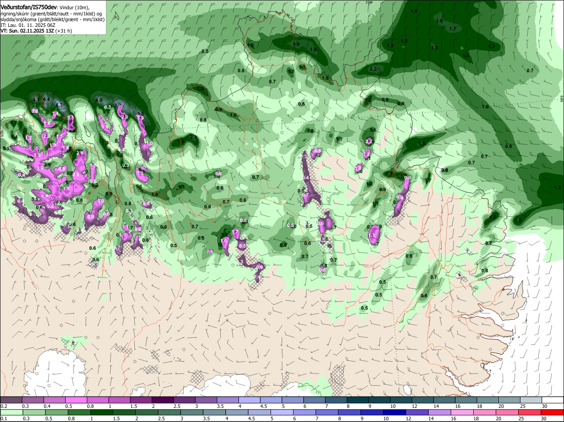Pick the darkest blue rain swatch labeled 10

click(395, 412)
